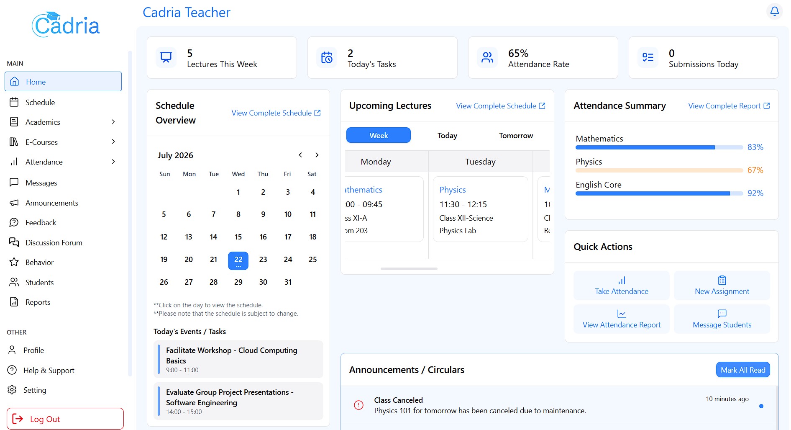The image size is (791, 430).
Task: Click the Tuesday column header
Action: click(480, 162)
